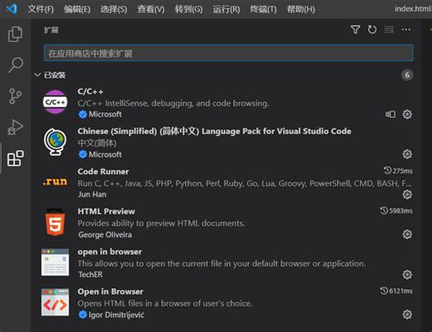Select the lowercase open in browser title
This screenshot has height=332, width=432.
point(109,252)
